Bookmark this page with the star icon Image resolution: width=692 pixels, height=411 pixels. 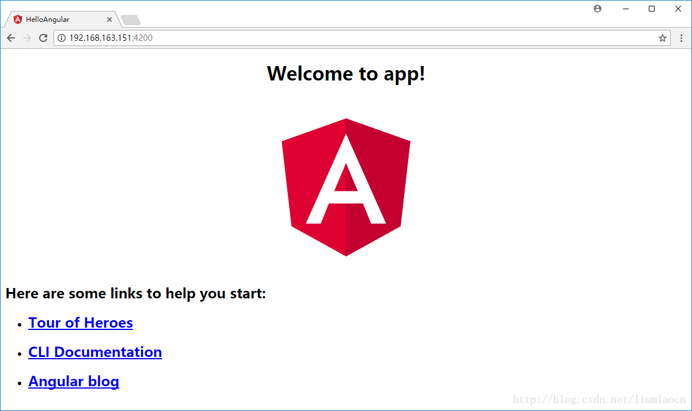pyautogui.click(x=663, y=38)
